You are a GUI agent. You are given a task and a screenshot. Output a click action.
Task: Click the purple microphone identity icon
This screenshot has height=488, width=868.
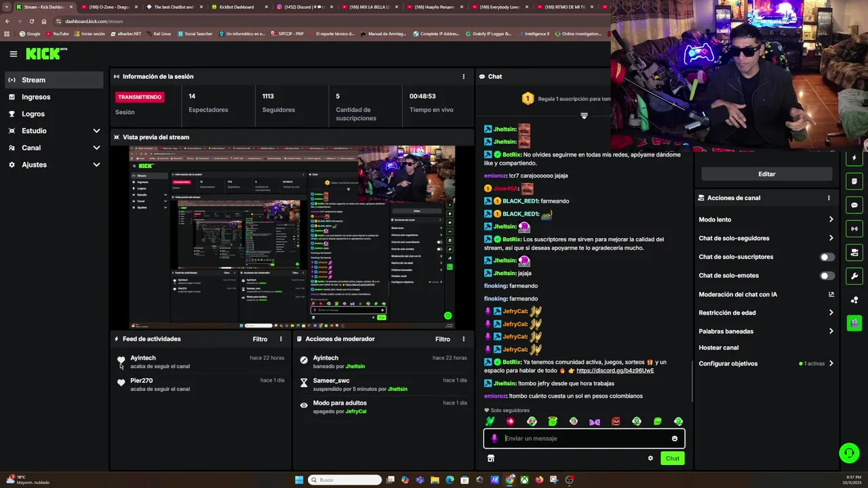point(494,439)
